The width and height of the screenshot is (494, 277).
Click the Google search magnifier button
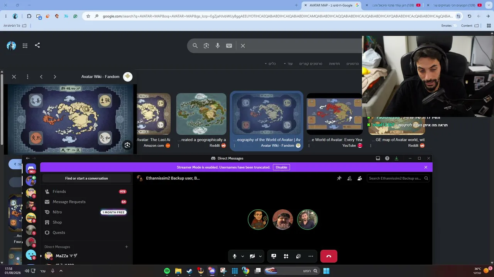(x=195, y=46)
